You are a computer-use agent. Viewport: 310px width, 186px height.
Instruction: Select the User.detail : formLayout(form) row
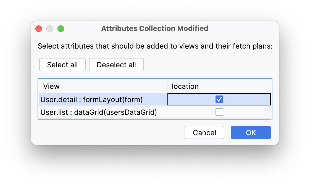91,99
